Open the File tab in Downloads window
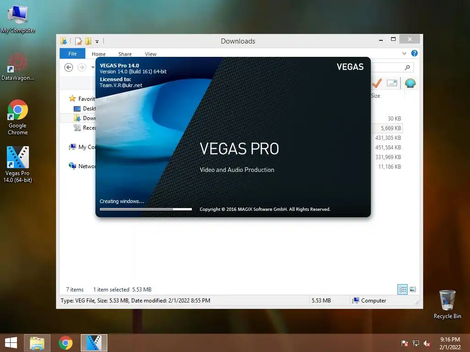470x352 pixels. [x=73, y=54]
